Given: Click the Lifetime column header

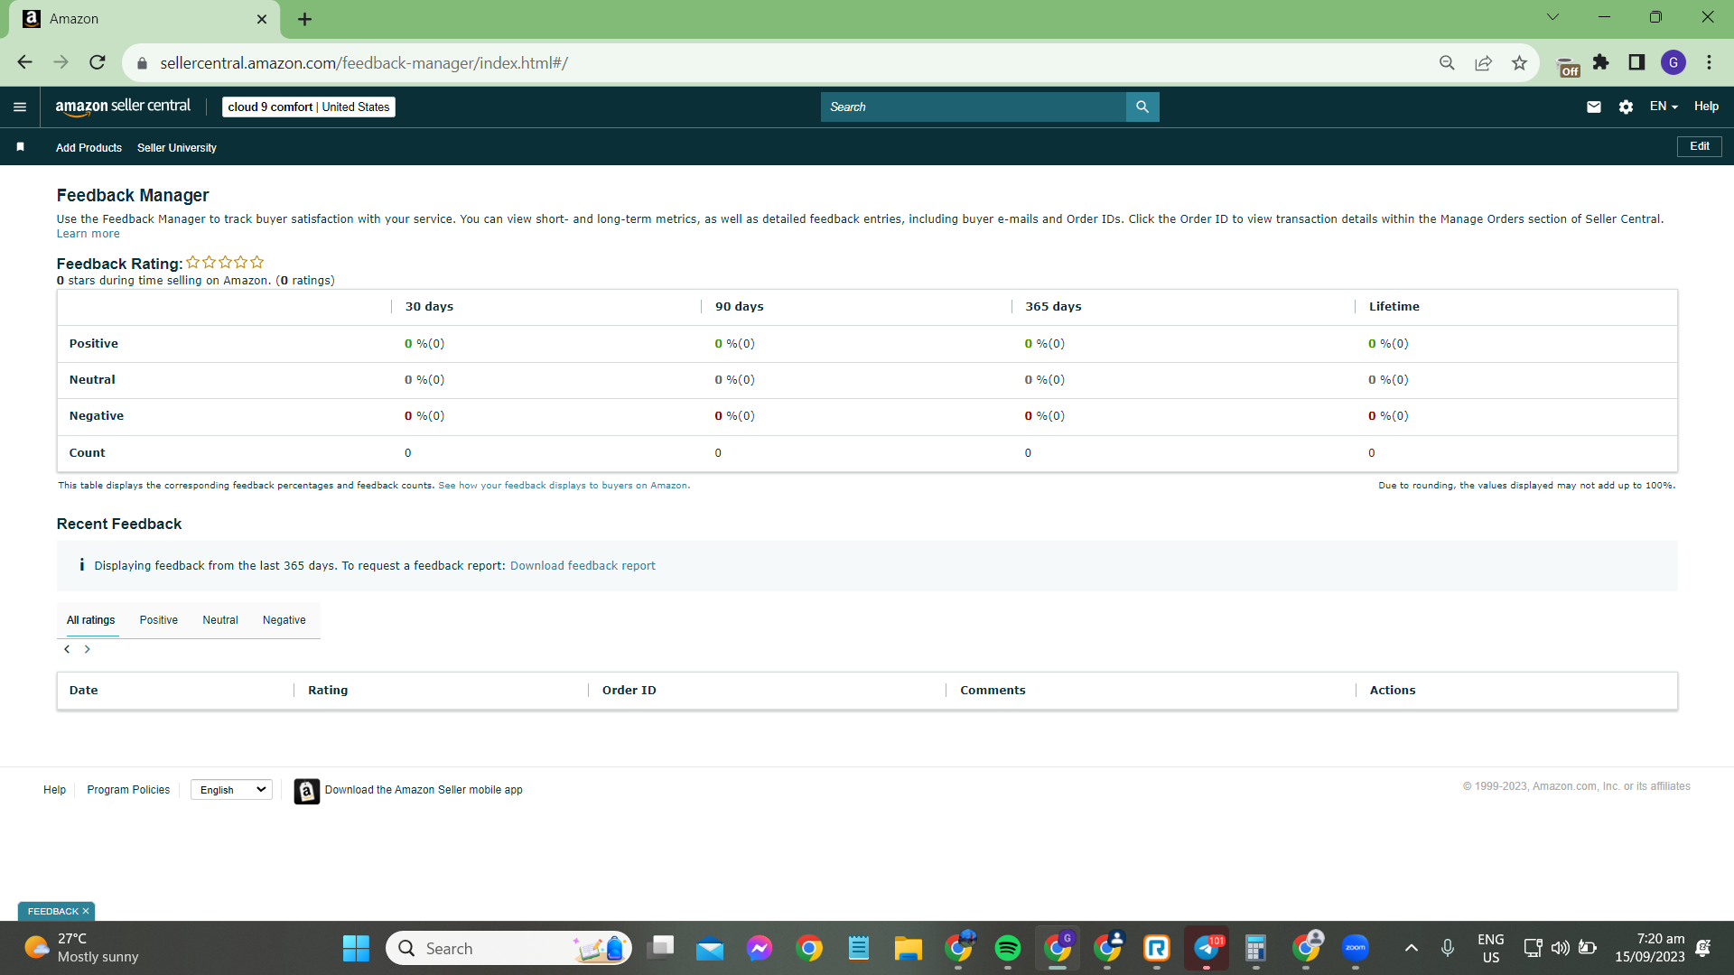Looking at the screenshot, I should click(x=1394, y=307).
